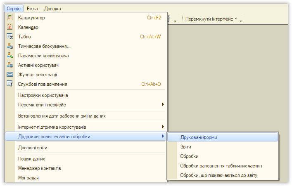The width and height of the screenshot is (292, 186).
Task: Click the Ctrl+Alt+W shortcut text
Action: click(150, 37)
